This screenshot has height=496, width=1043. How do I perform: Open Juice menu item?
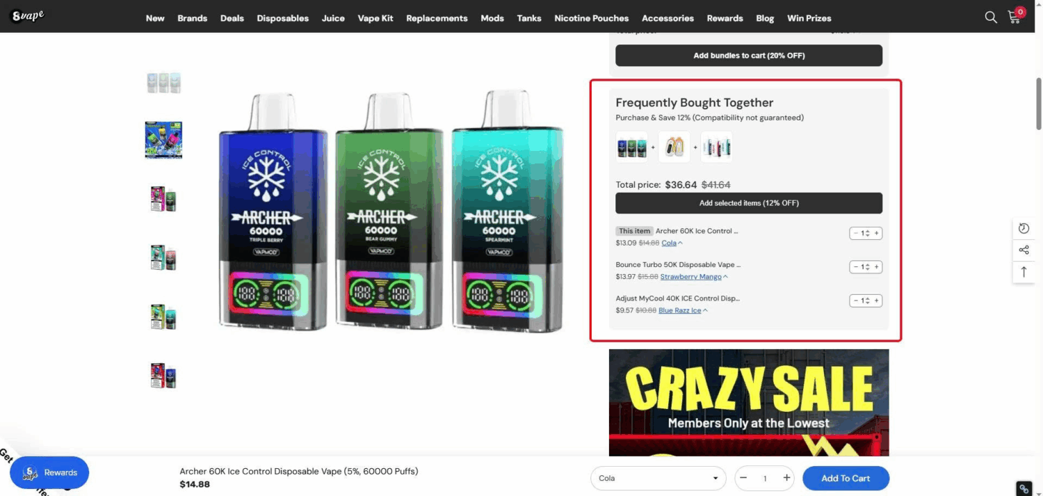[333, 18]
